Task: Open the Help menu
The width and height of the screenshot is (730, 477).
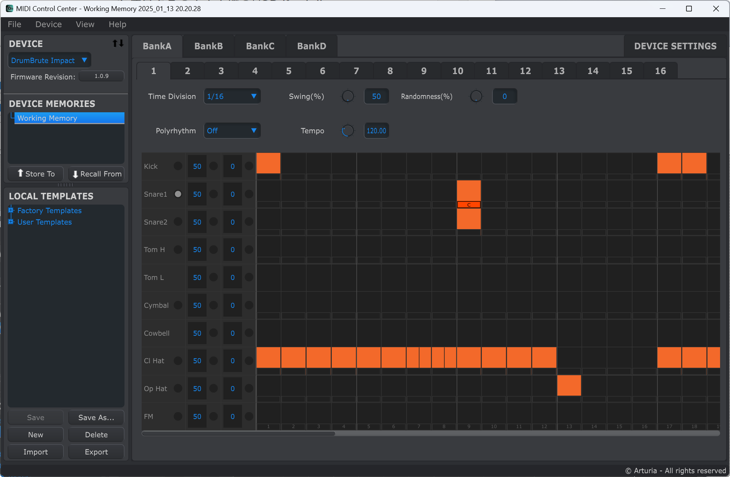Action: (117, 24)
